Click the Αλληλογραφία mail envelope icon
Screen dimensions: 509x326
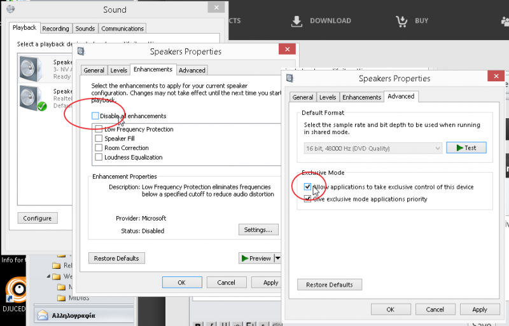[x=43, y=315]
